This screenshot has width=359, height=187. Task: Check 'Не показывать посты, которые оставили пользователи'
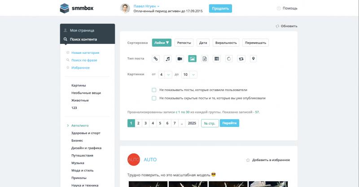tap(154, 90)
